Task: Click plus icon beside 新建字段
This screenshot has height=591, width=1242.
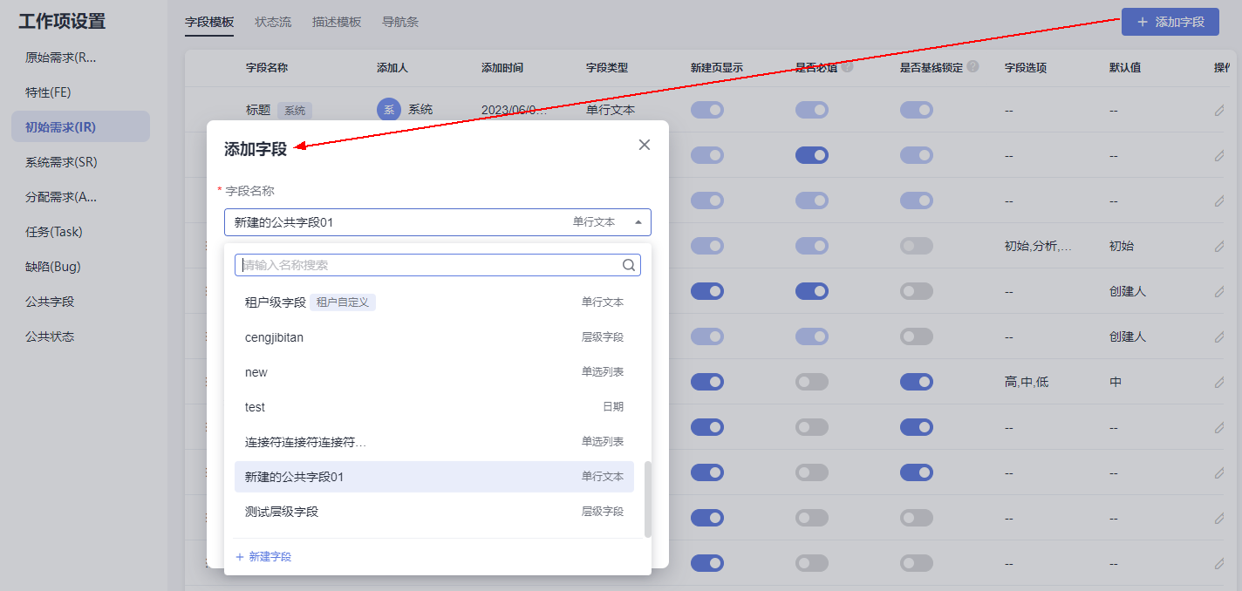Action: [x=240, y=556]
